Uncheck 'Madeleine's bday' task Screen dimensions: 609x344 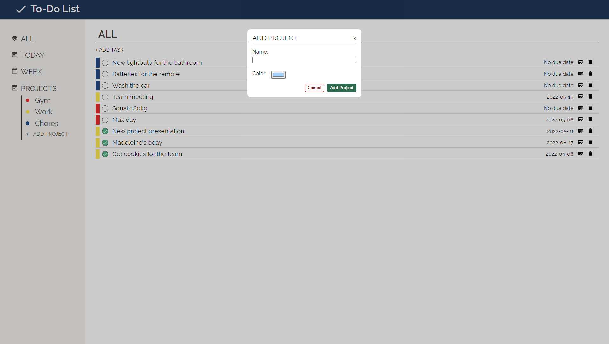[105, 143]
